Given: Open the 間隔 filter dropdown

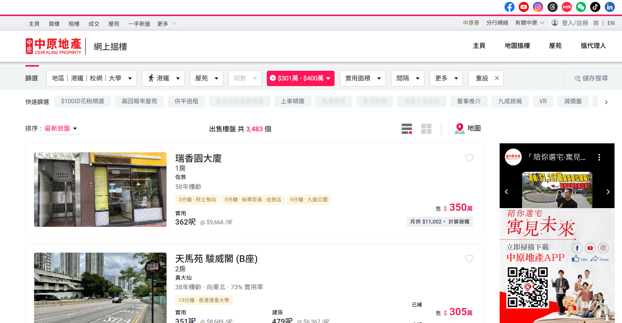Looking at the screenshot, I should (408, 78).
